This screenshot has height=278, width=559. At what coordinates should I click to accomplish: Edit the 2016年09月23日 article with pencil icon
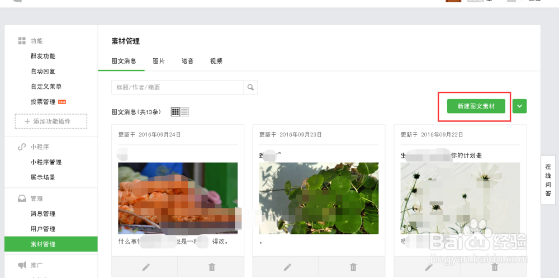click(x=287, y=267)
